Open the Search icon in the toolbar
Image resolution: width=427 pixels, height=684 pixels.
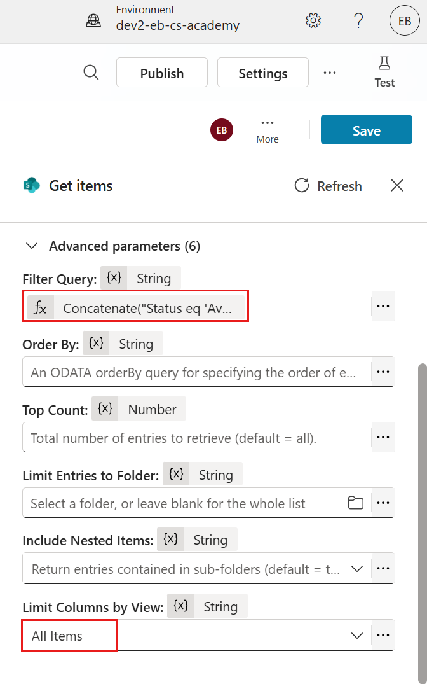click(x=91, y=73)
